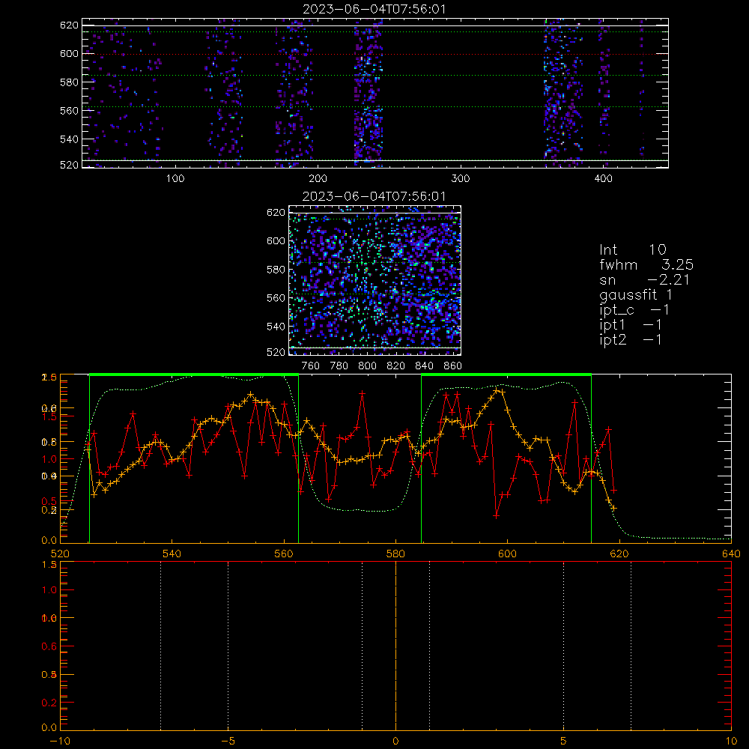This screenshot has height=749, width=749.
Task: Select the 'ipt1 -1' readout line
Action: [x=631, y=325]
